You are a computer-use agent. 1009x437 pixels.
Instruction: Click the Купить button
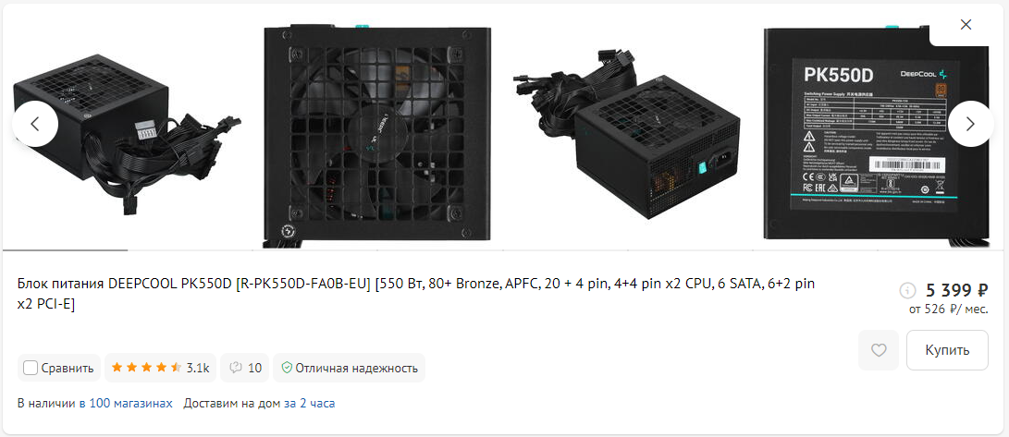tap(947, 350)
